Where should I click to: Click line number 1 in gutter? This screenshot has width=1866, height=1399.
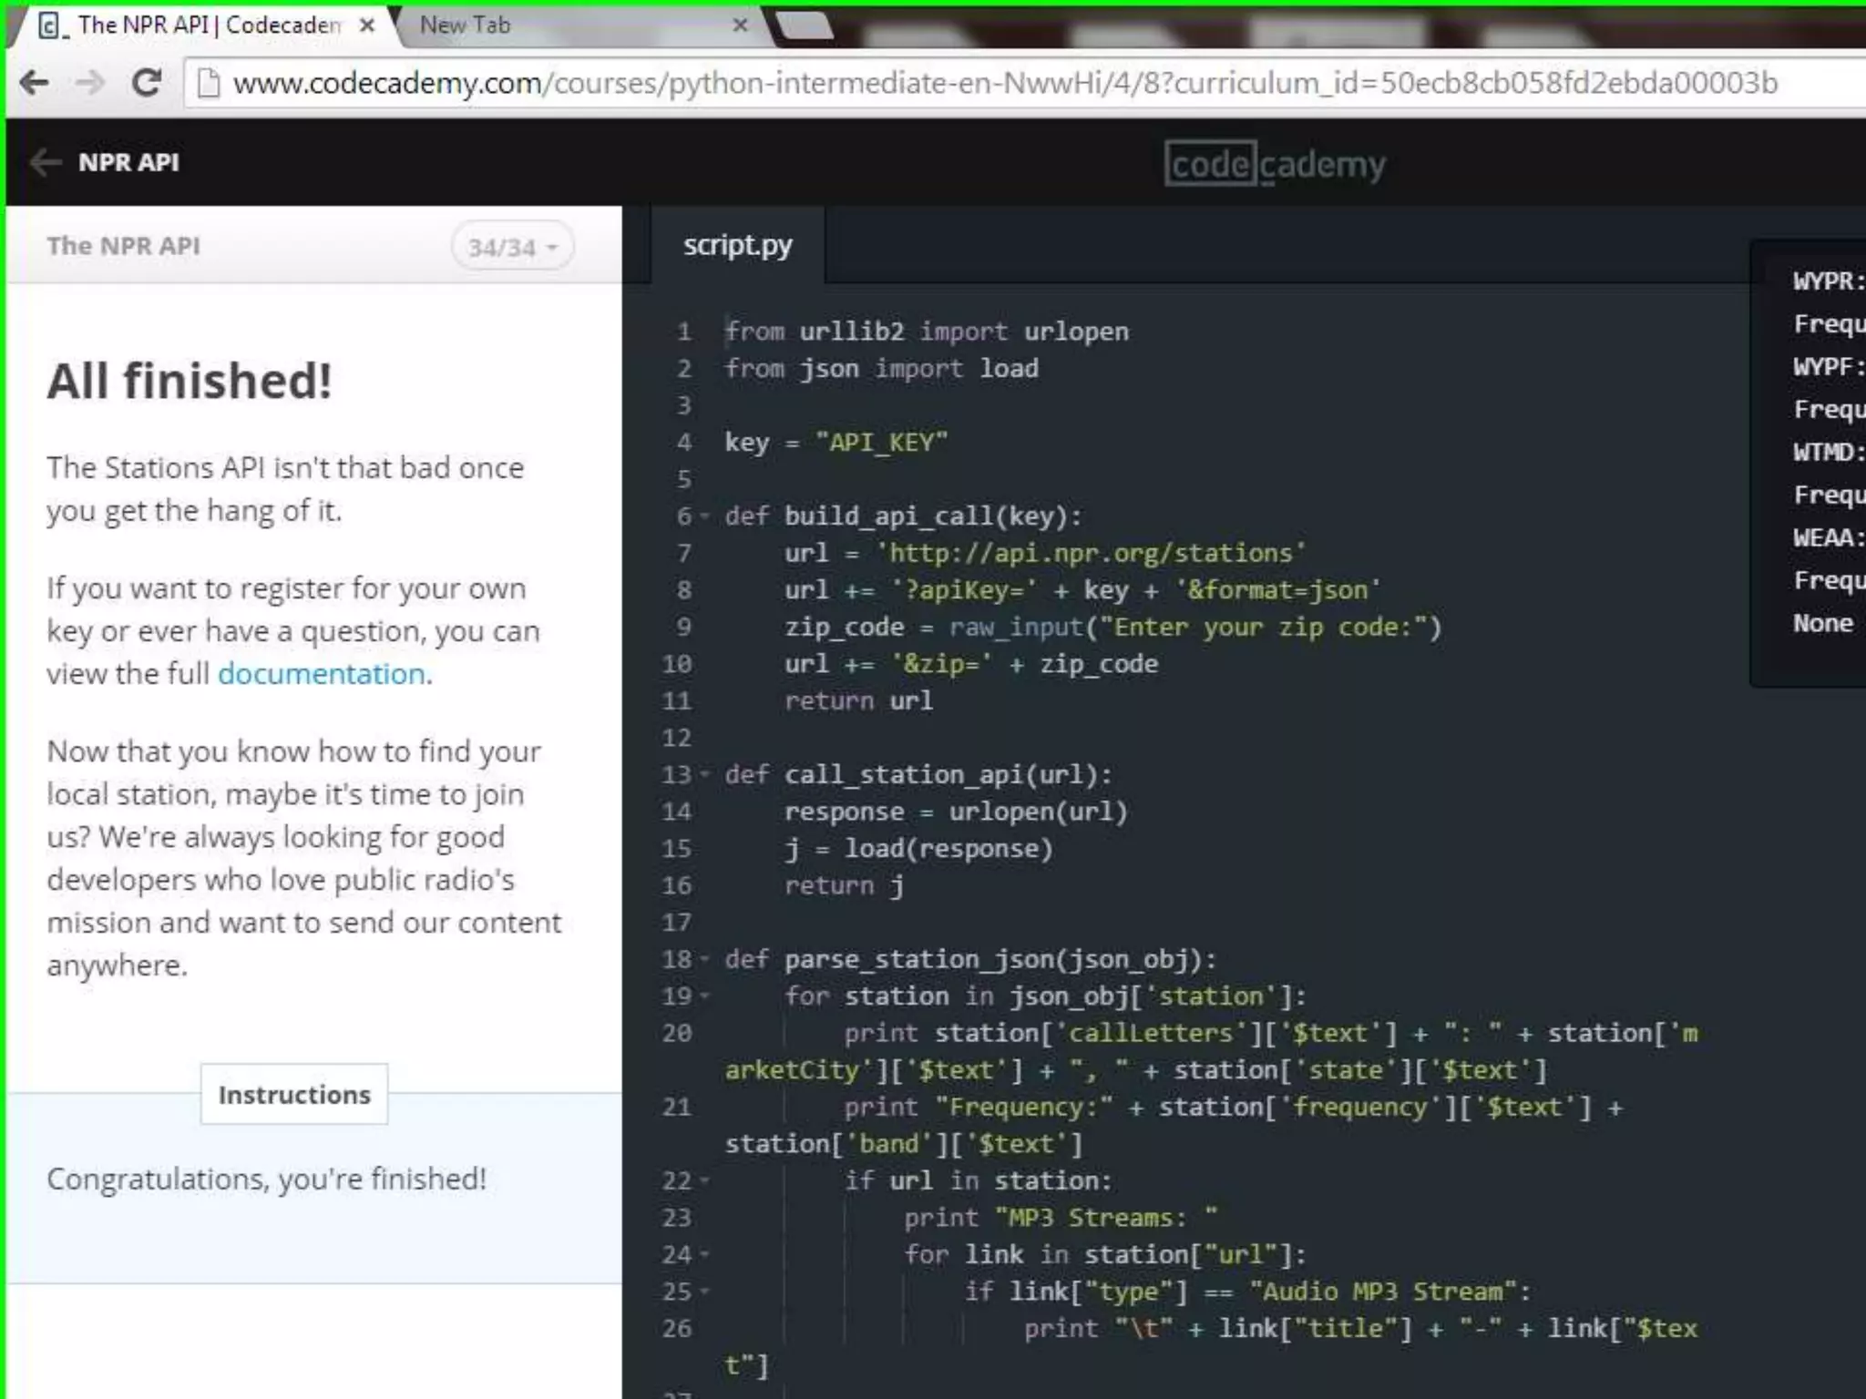683,332
